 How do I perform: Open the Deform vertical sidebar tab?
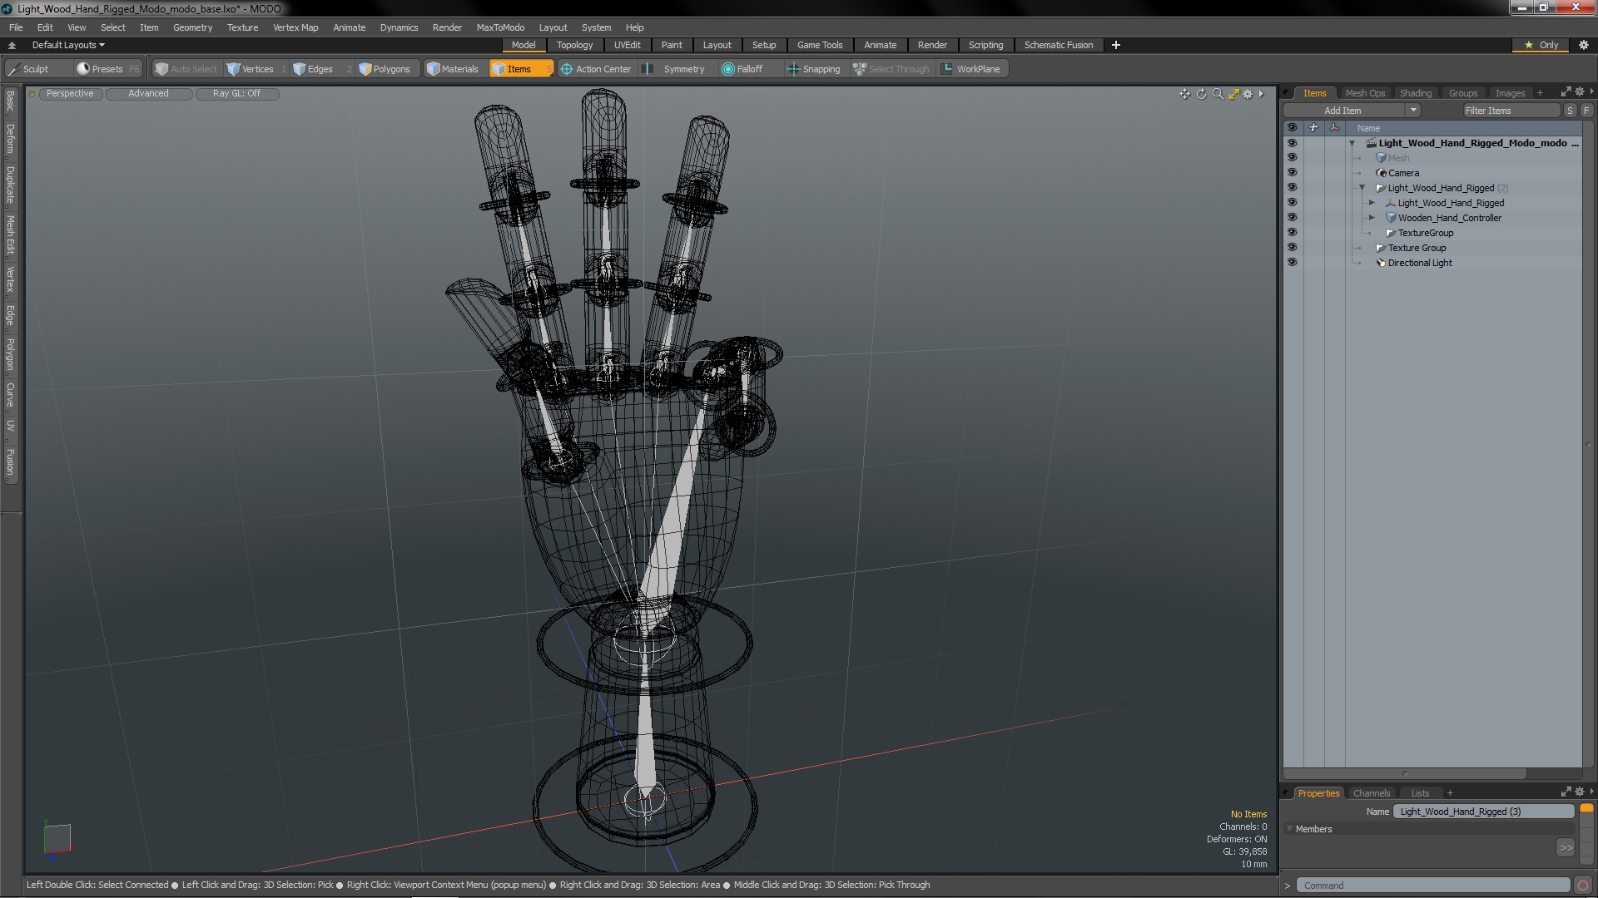[10, 140]
